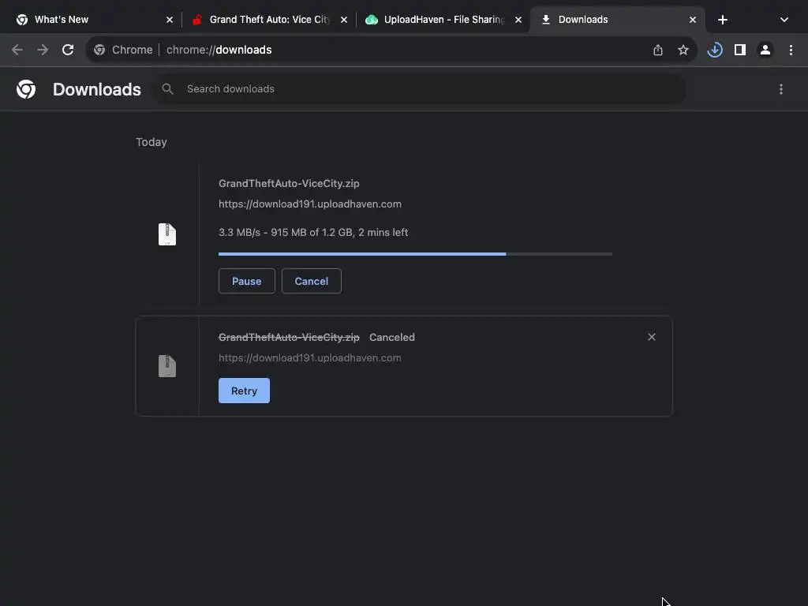Click the active download zip file icon
808x606 pixels.
click(x=167, y=234)
